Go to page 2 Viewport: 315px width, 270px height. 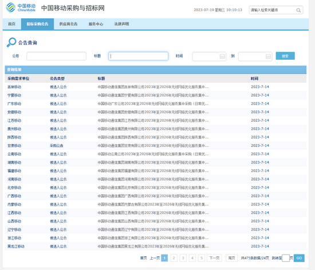(174, 258)
